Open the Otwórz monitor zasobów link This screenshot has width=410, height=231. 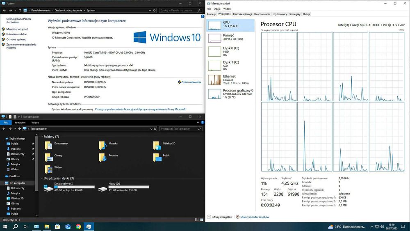[x=252, y=217]
